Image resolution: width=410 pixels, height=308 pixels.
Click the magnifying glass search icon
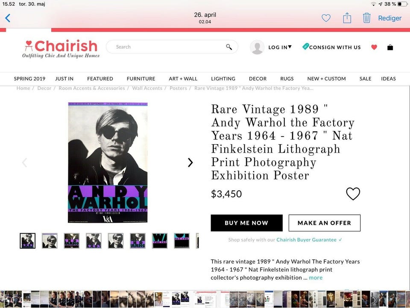pos(229,47)
